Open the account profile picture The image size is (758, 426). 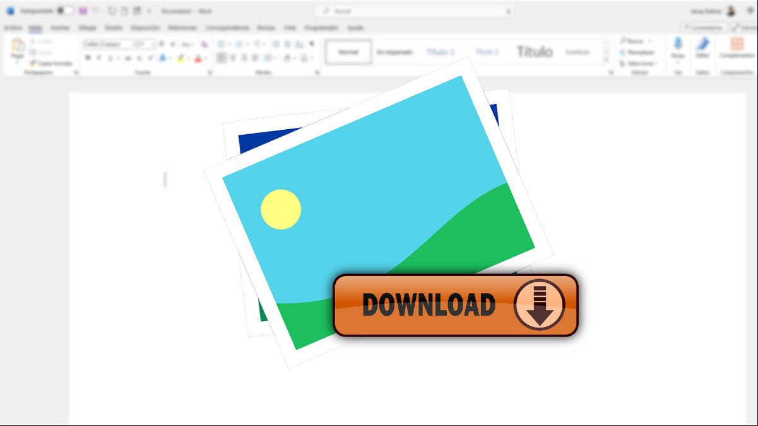click(731, 11)
